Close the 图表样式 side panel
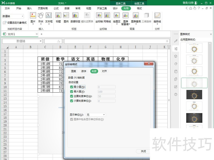Viewport: 214px width, 160px height. (211, 34)
